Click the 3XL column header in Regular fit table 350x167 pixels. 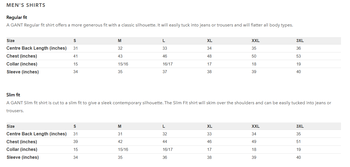300,41
